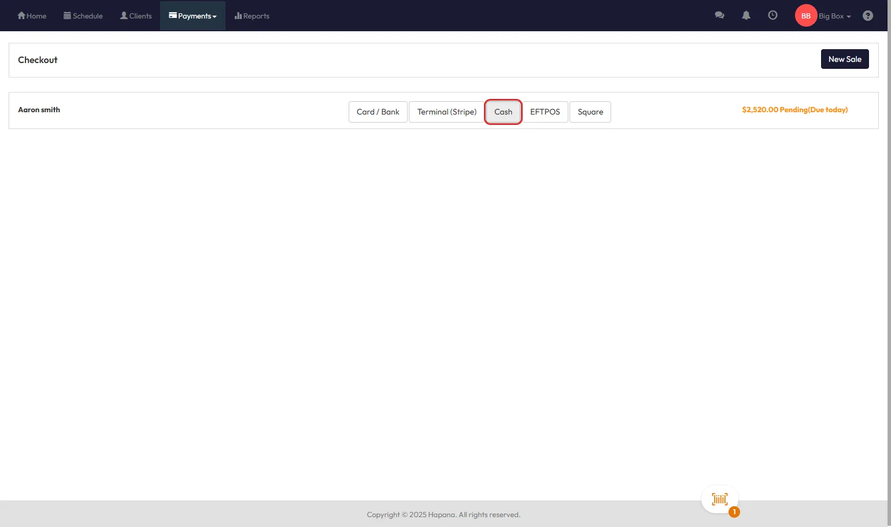891x527 pixels.
Task: Click the Aaron smith client name
Action: 39,110
